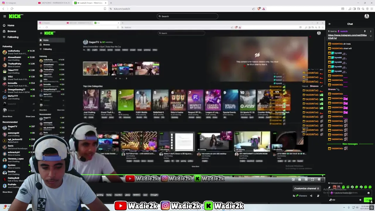Switch to the Instagram browser tab
375x211 pixels.
(18, 3)
